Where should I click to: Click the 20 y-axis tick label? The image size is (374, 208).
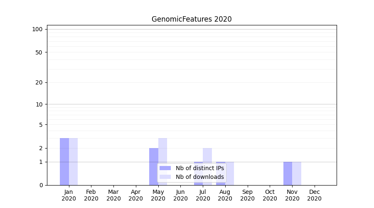click(39, 82)
